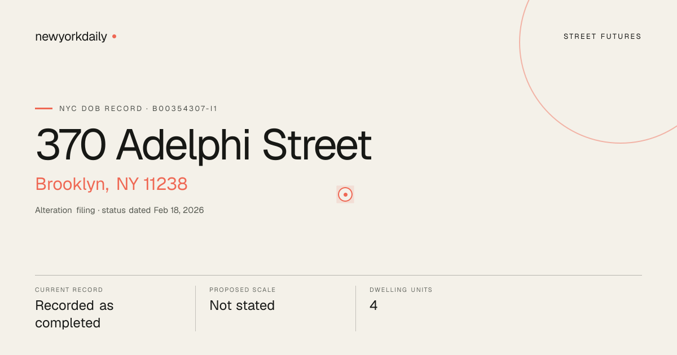Click the alteration filing status date line
This screenshot has height=355, width=677.
(x=120, y=210)
